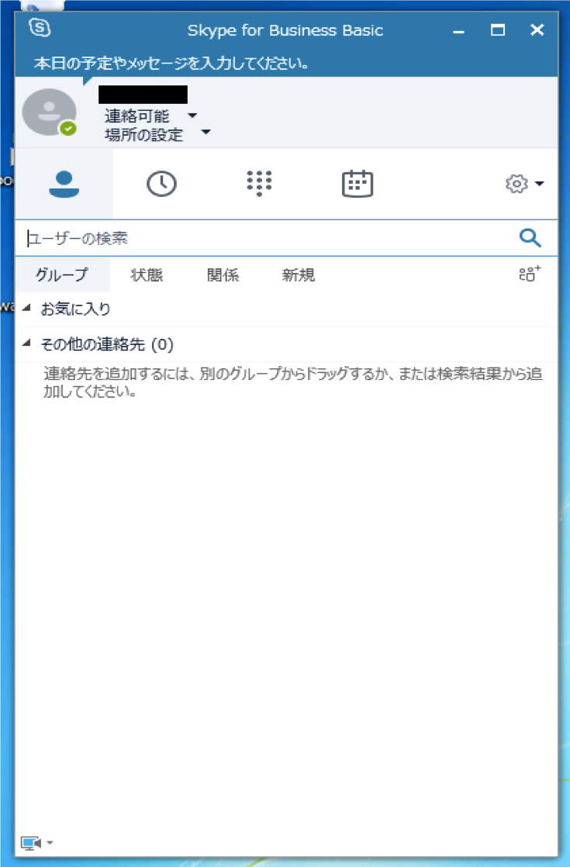570x867 pixels.
Task: Open the Meetings calendar icon
Action: click(x=358, y=184)
